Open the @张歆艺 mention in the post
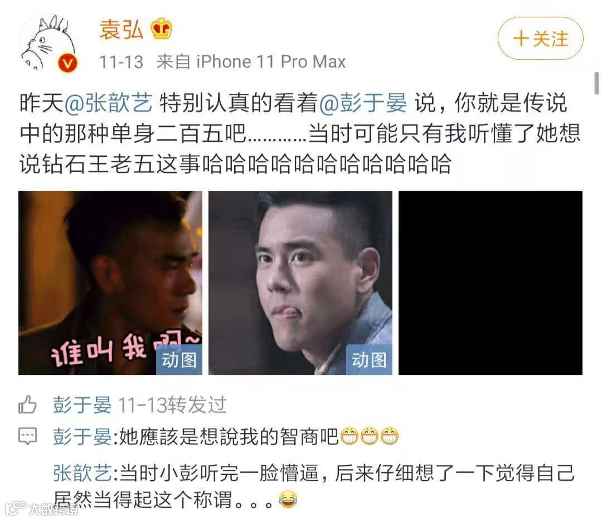Image resolution: width=602 pixels, height=520 pixels. (109, 103)
